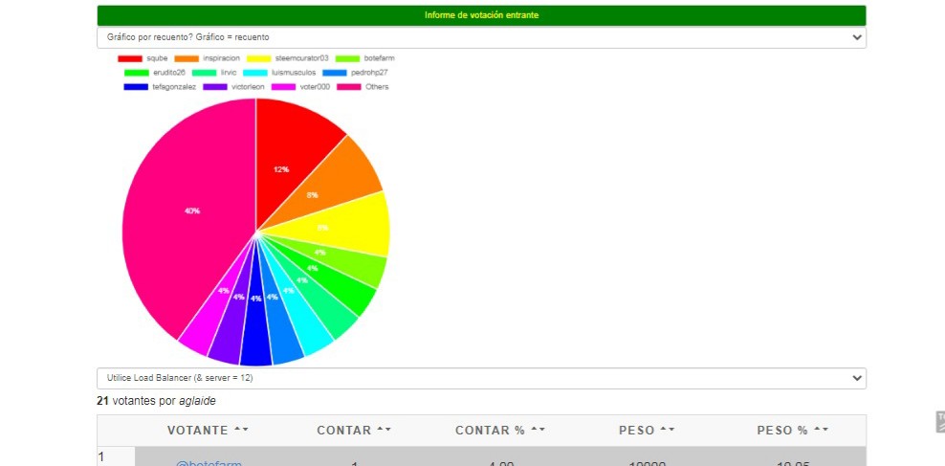Toggle the lirvic mint legend swatch
The width and height of the screenshot is (945, 466).
(204, 73)
